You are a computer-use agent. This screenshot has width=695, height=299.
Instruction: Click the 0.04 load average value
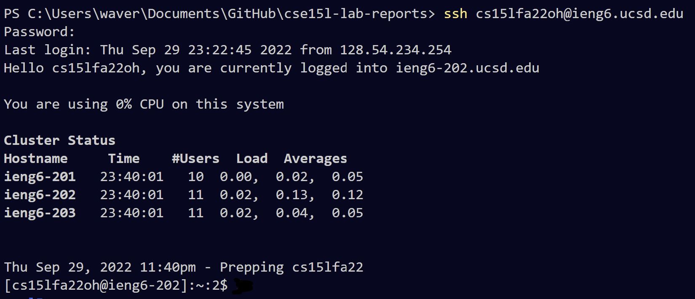292,213
